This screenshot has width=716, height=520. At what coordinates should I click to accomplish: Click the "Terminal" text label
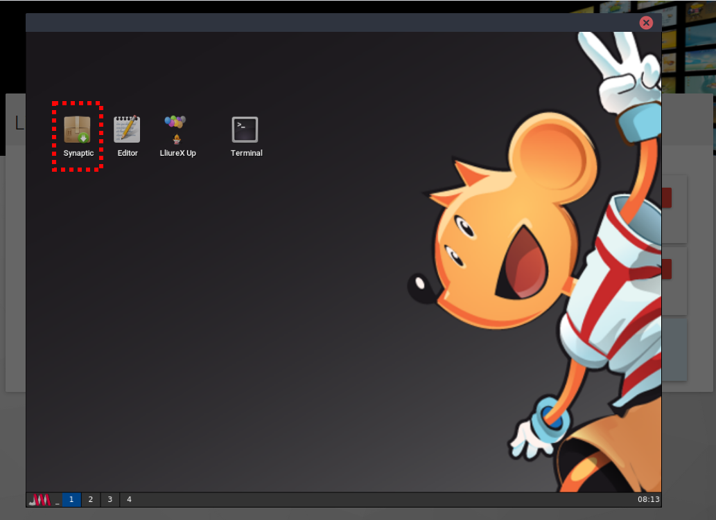tap(246, 153)
